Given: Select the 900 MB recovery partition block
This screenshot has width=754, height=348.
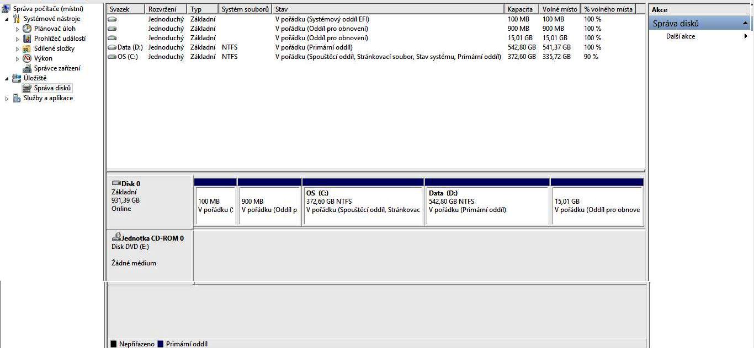Looking at the screenshot, I should click(269, 202).
